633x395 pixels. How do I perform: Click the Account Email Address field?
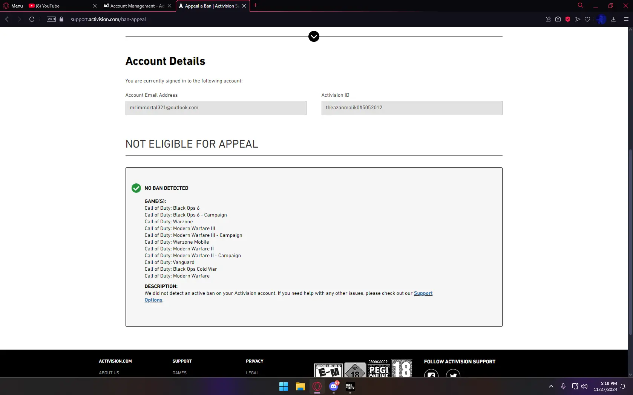[216, 108]
